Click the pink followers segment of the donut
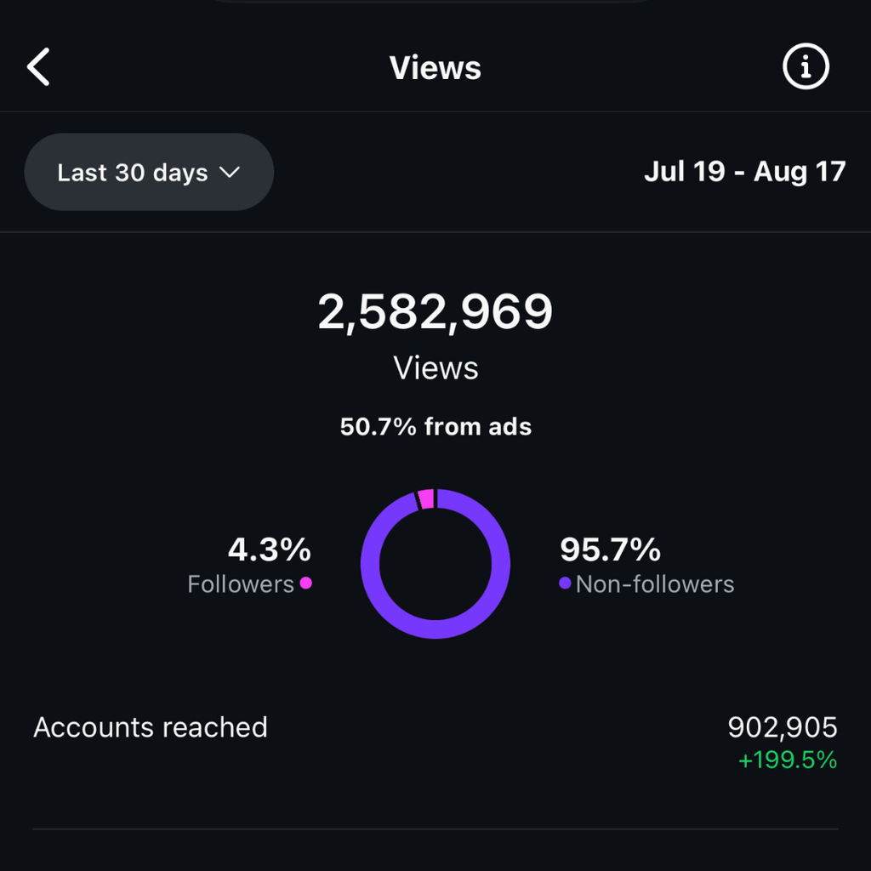871x871 pixels. point(426,498)
